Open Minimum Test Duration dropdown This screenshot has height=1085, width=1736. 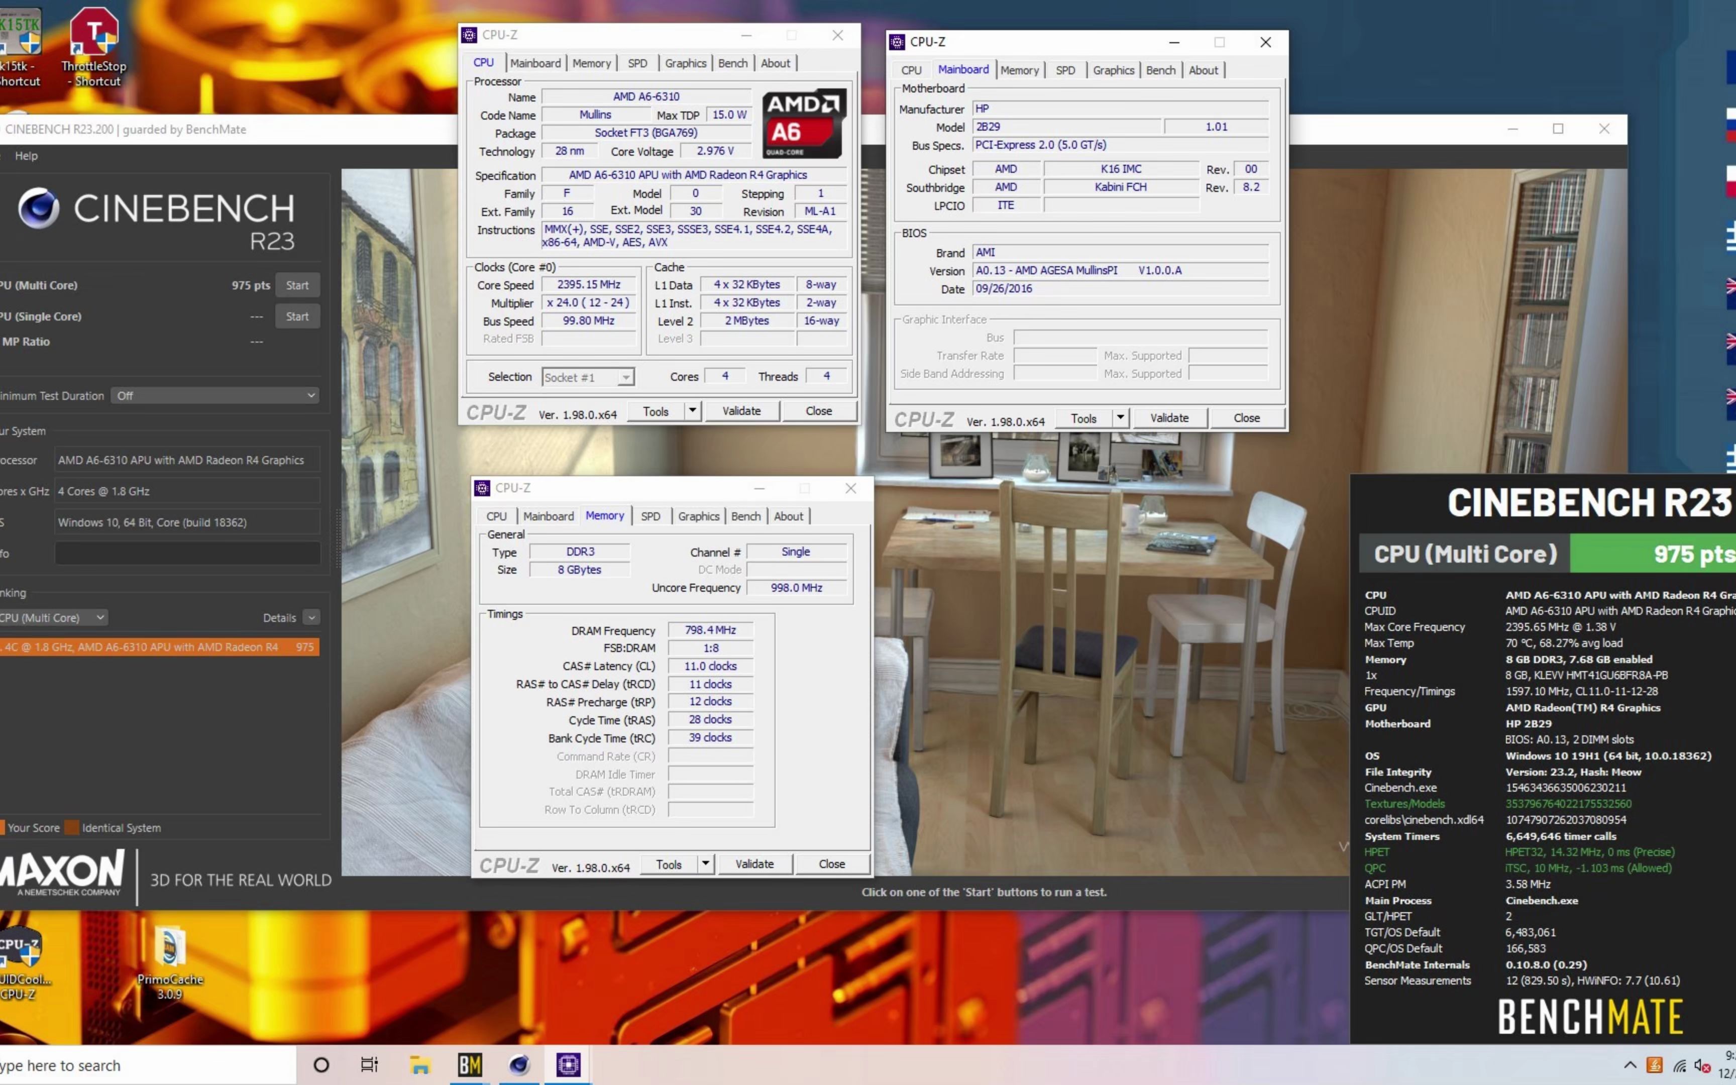click(215, 395)
